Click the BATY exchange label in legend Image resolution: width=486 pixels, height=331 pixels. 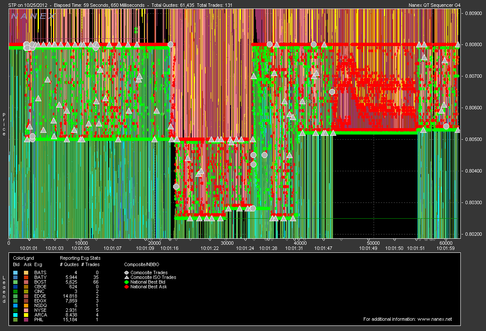40,278
